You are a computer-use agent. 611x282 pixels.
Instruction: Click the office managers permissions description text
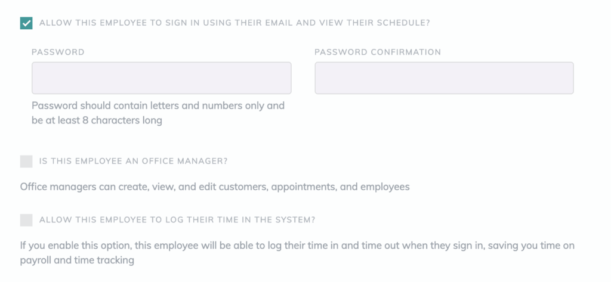[x=215, y=187]
